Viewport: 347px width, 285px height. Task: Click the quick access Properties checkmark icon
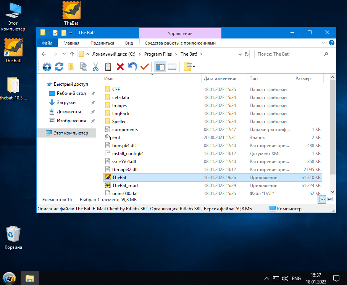55,33
